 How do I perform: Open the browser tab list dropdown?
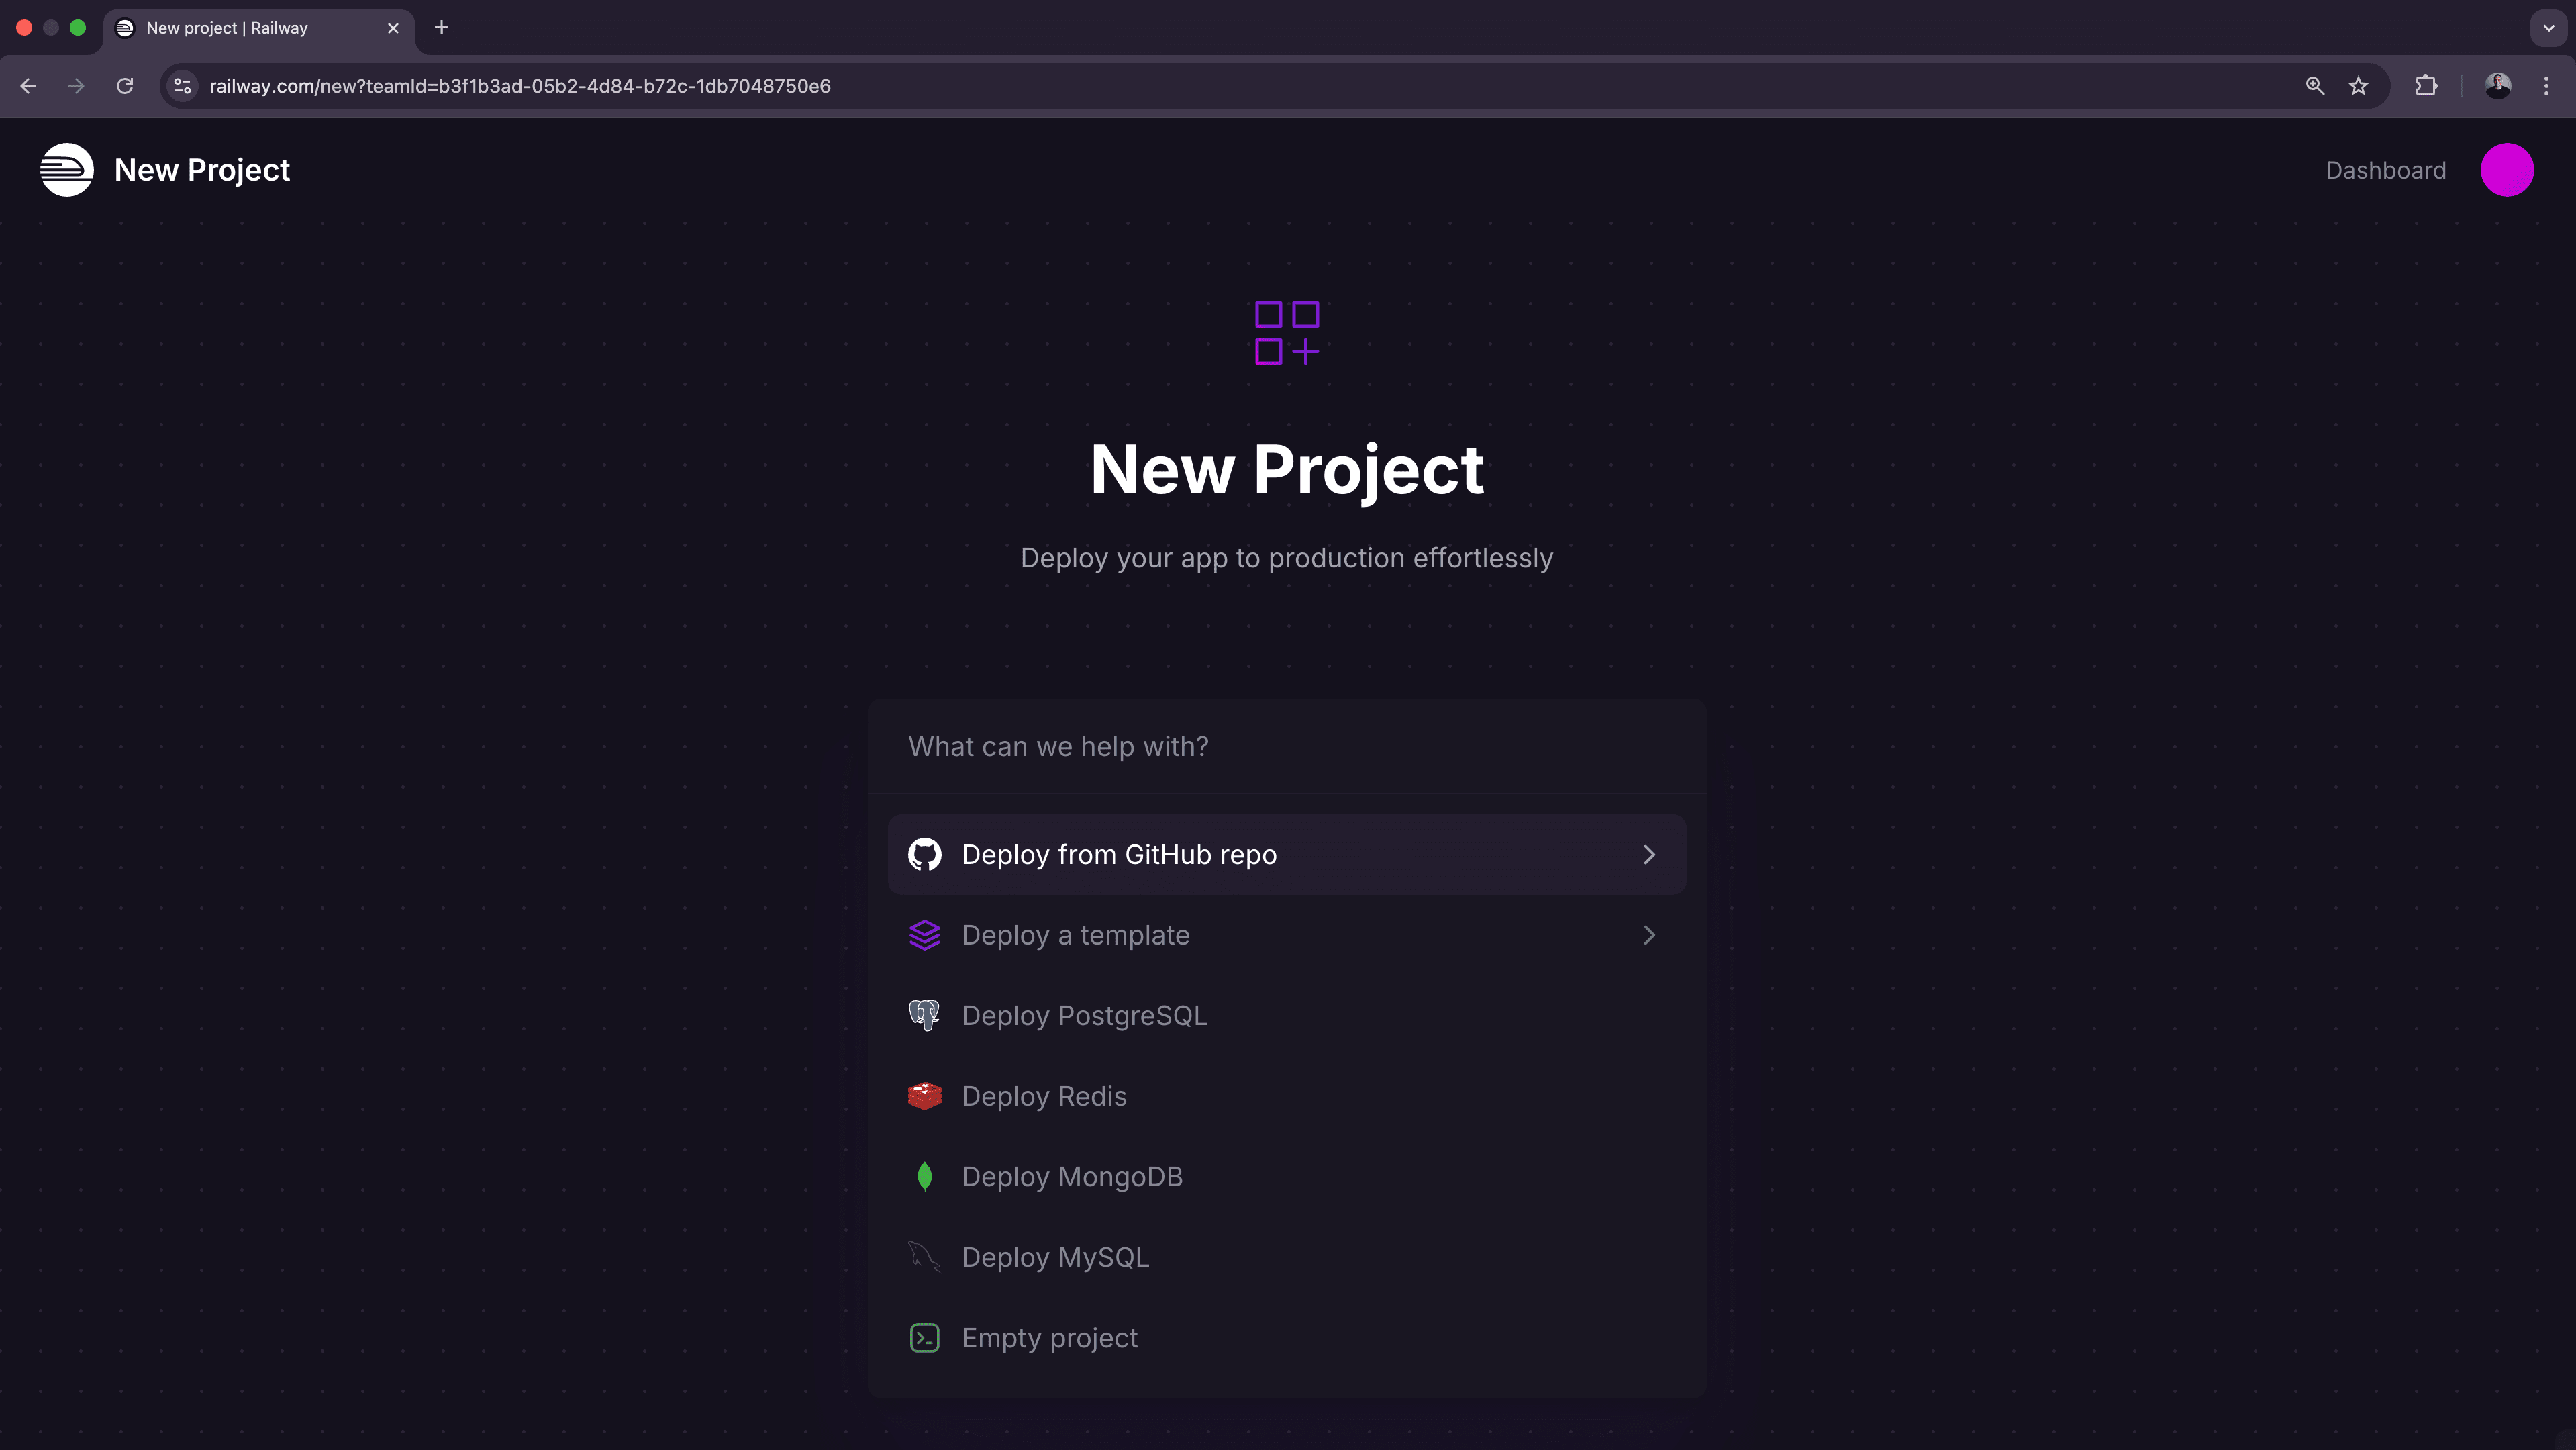coord(2548,28)
